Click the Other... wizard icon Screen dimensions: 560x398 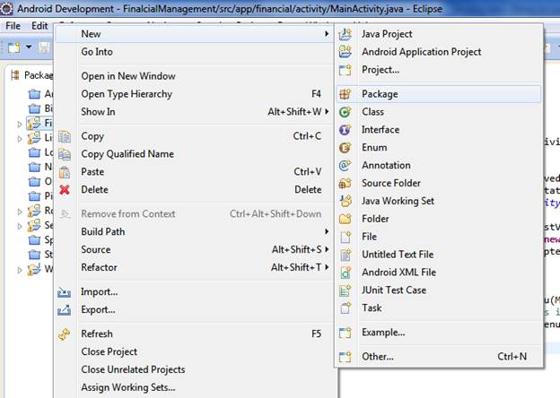click(x=345, y=357)
